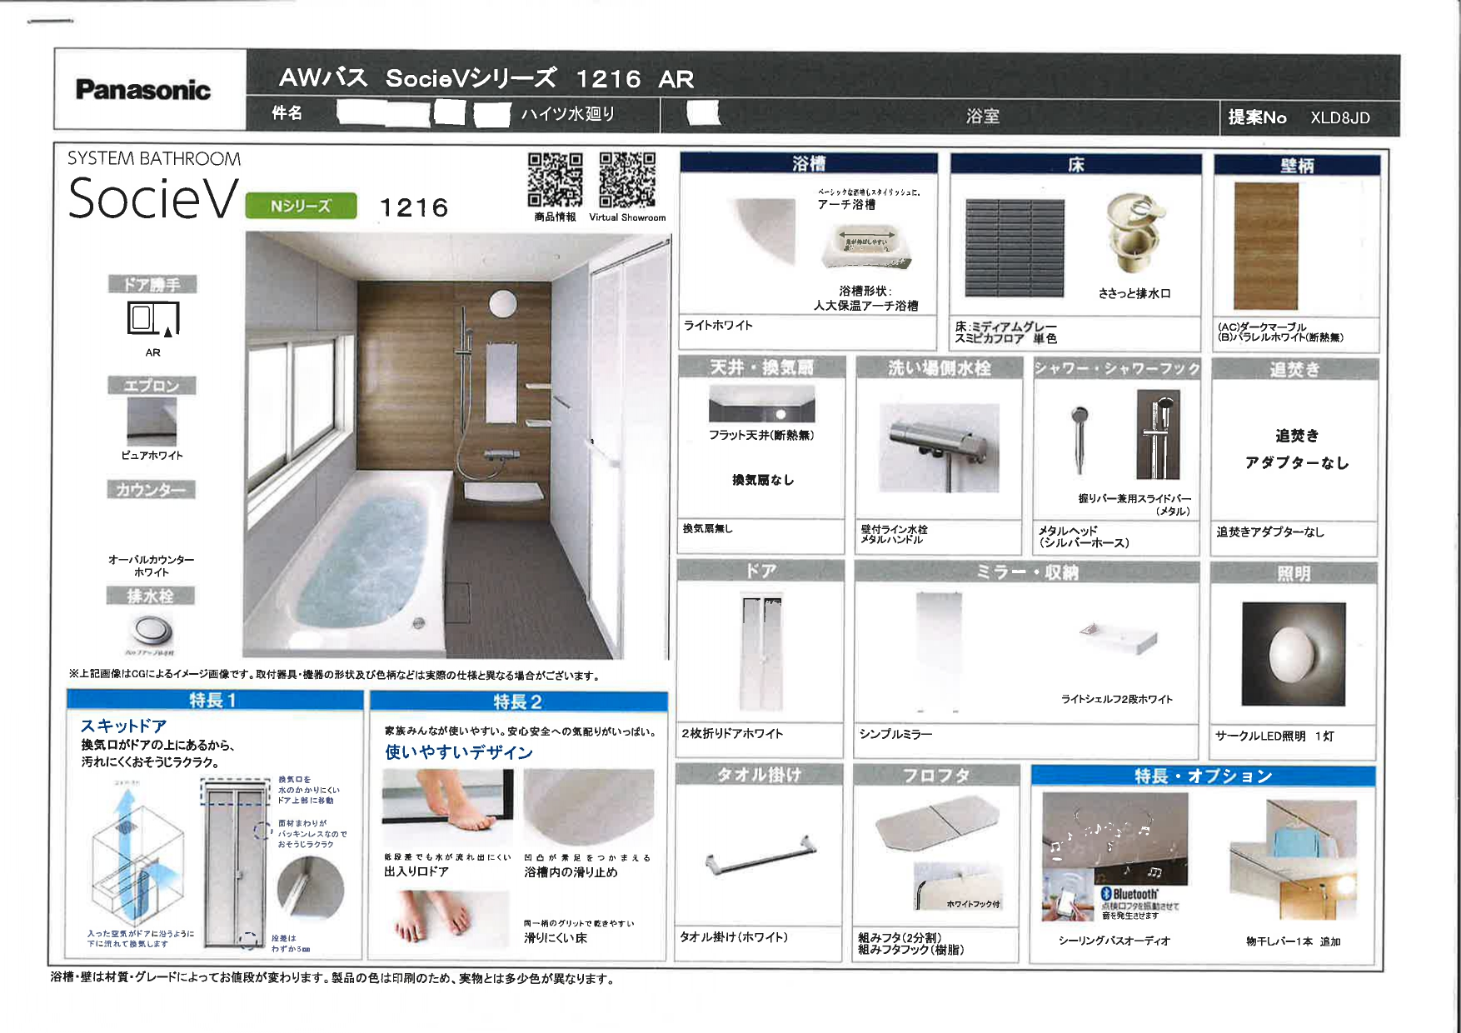The width and height of the screenshot is (1461, 1033).
Task: Click the ライトホワイト bathtub color text
Action: point(718,325)
